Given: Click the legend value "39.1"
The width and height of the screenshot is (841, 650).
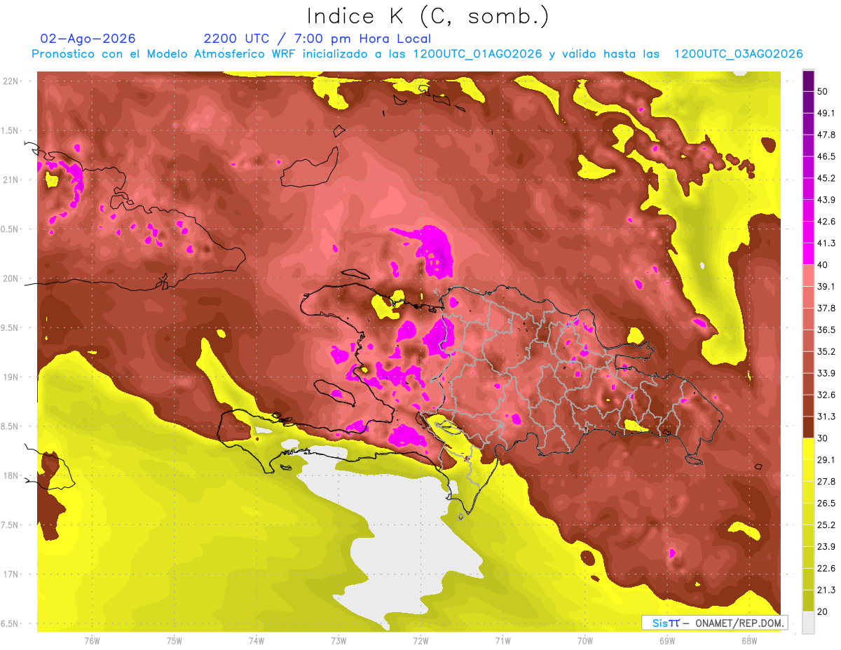Looking at the screenshot, I should 826,287.
